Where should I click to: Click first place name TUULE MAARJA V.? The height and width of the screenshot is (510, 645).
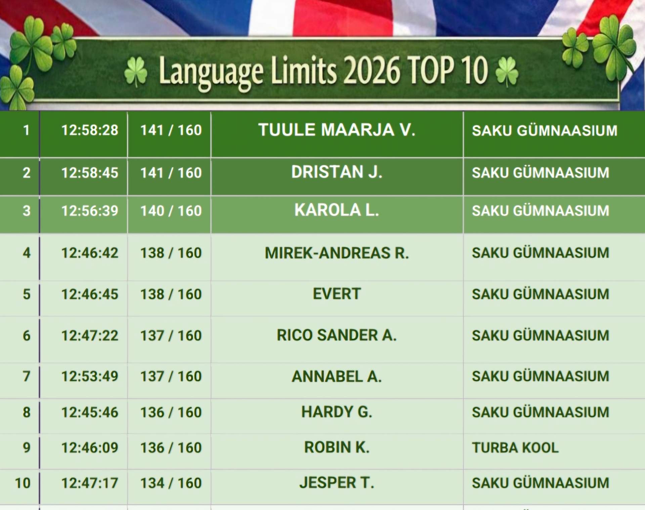coord(337,130)
